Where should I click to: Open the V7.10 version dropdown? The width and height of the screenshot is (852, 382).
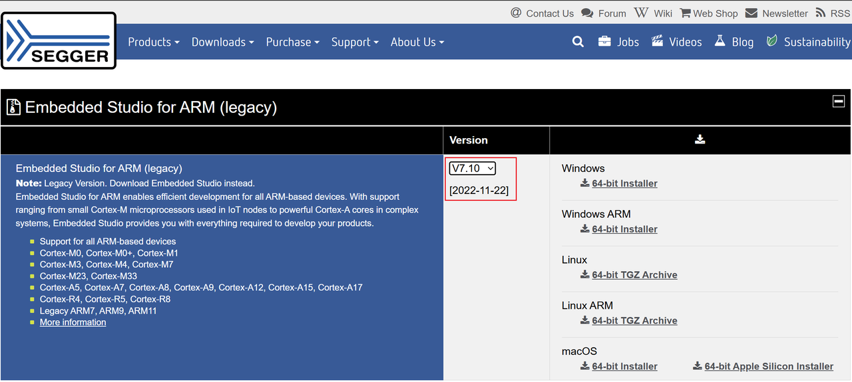[472, 169]
